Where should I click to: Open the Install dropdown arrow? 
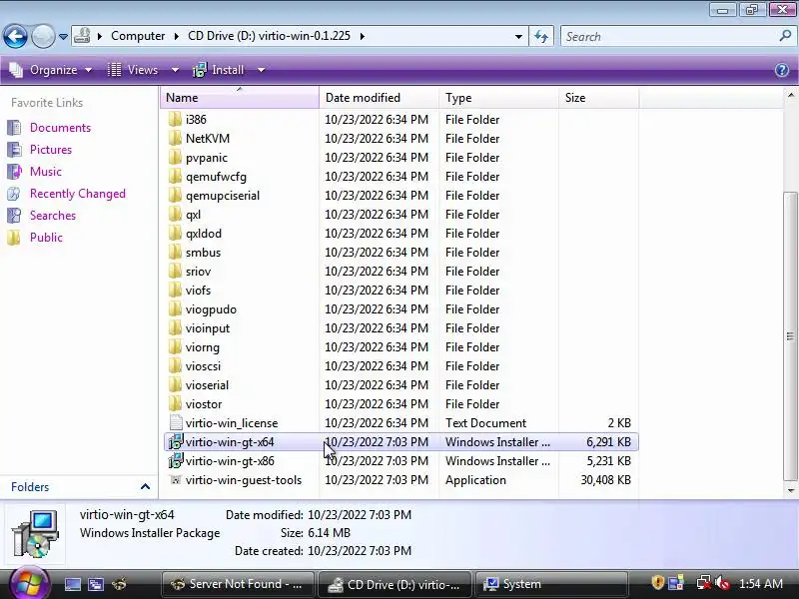click(x=261, y=70)
